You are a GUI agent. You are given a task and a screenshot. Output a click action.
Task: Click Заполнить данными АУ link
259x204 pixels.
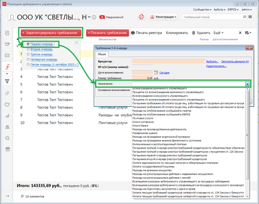pos(235,61)
